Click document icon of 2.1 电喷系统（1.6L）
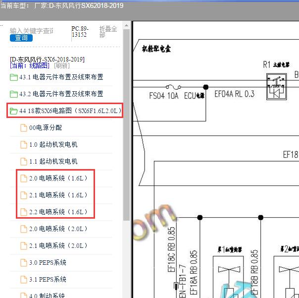Image resolution: width=299 pixels, height=298 pixels. (24, 195)
